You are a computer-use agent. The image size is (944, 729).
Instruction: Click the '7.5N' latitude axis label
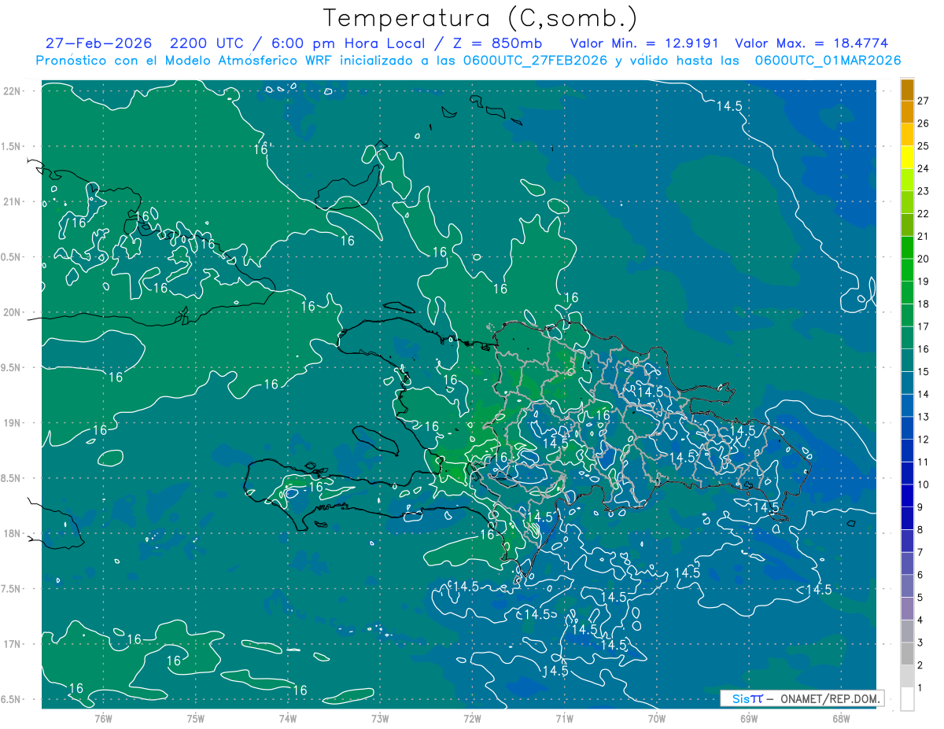tap(12, 589)
